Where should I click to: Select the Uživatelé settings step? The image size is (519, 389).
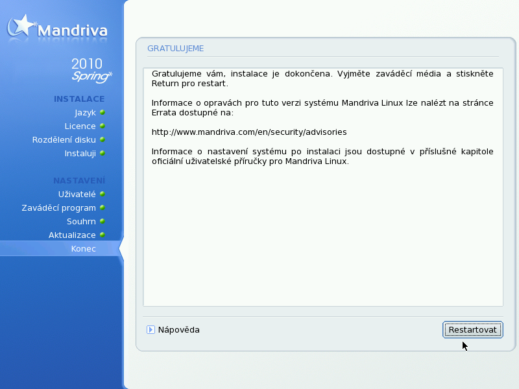(x=77, y=194)
